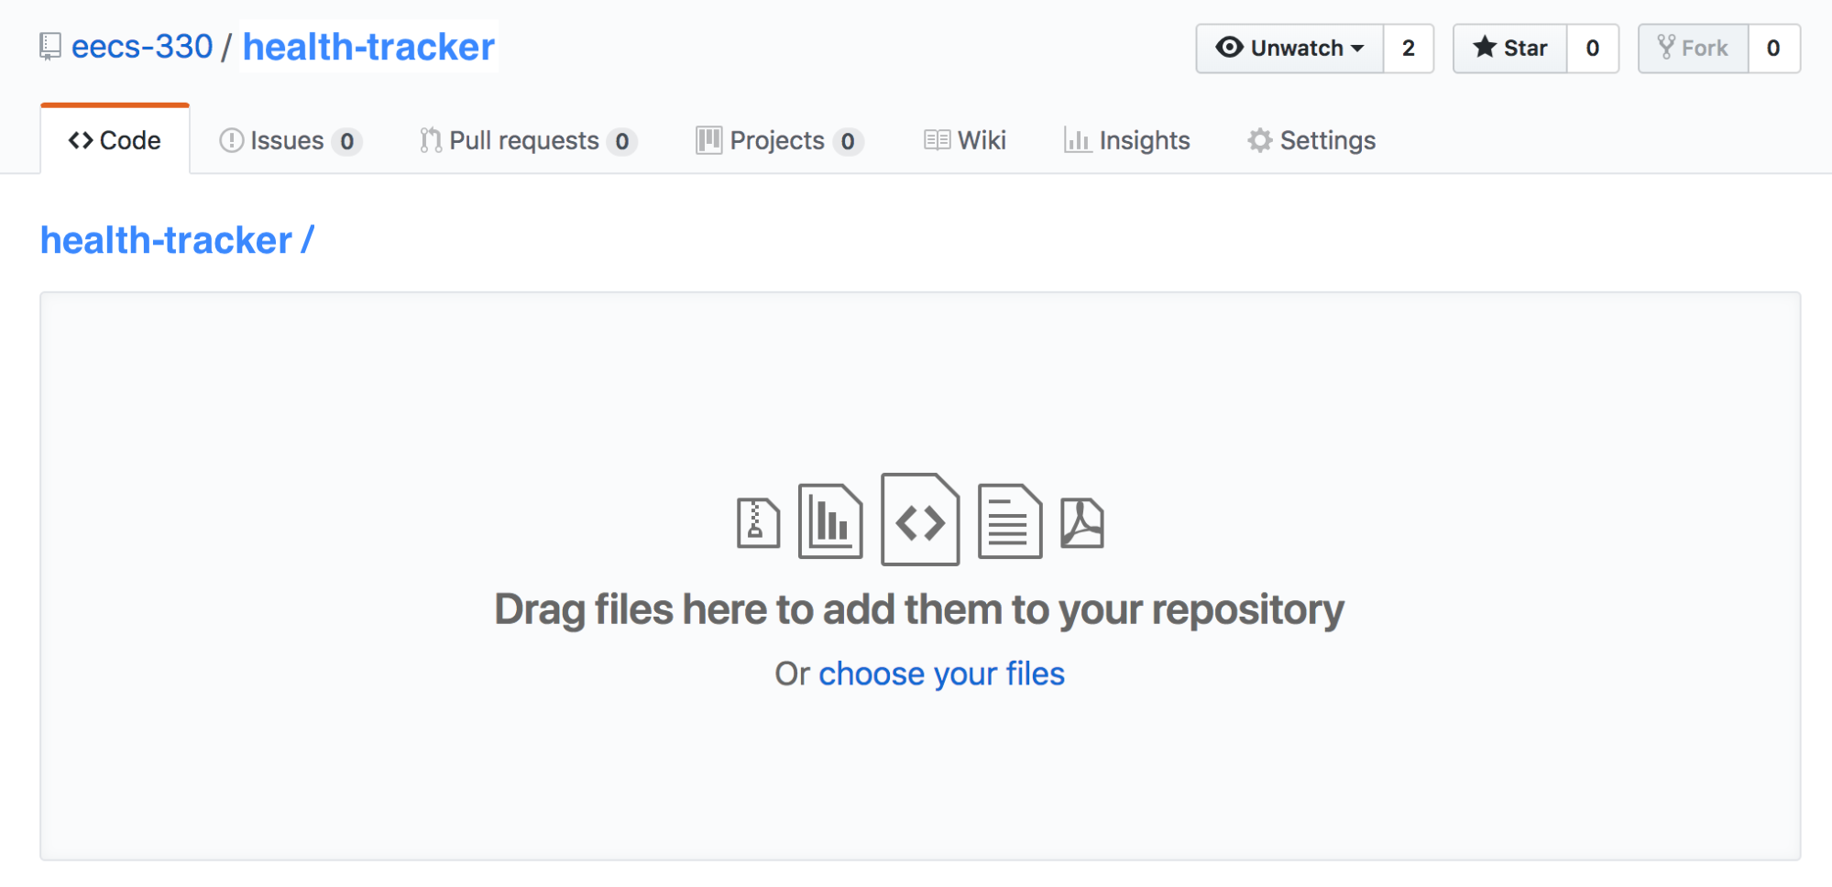The height and width of the screenshot is (887, 1832).
Task: Open the eecs-330 organization link
Action: tap(142, 47)
